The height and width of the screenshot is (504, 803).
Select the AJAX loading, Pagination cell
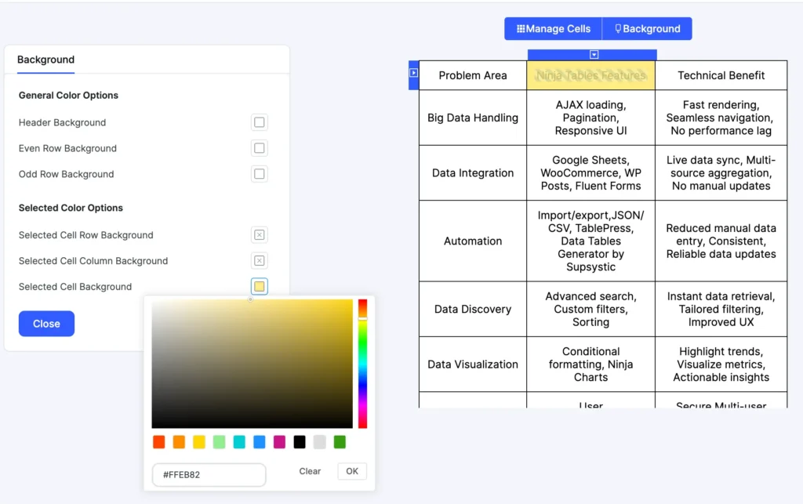click(590, 118)
